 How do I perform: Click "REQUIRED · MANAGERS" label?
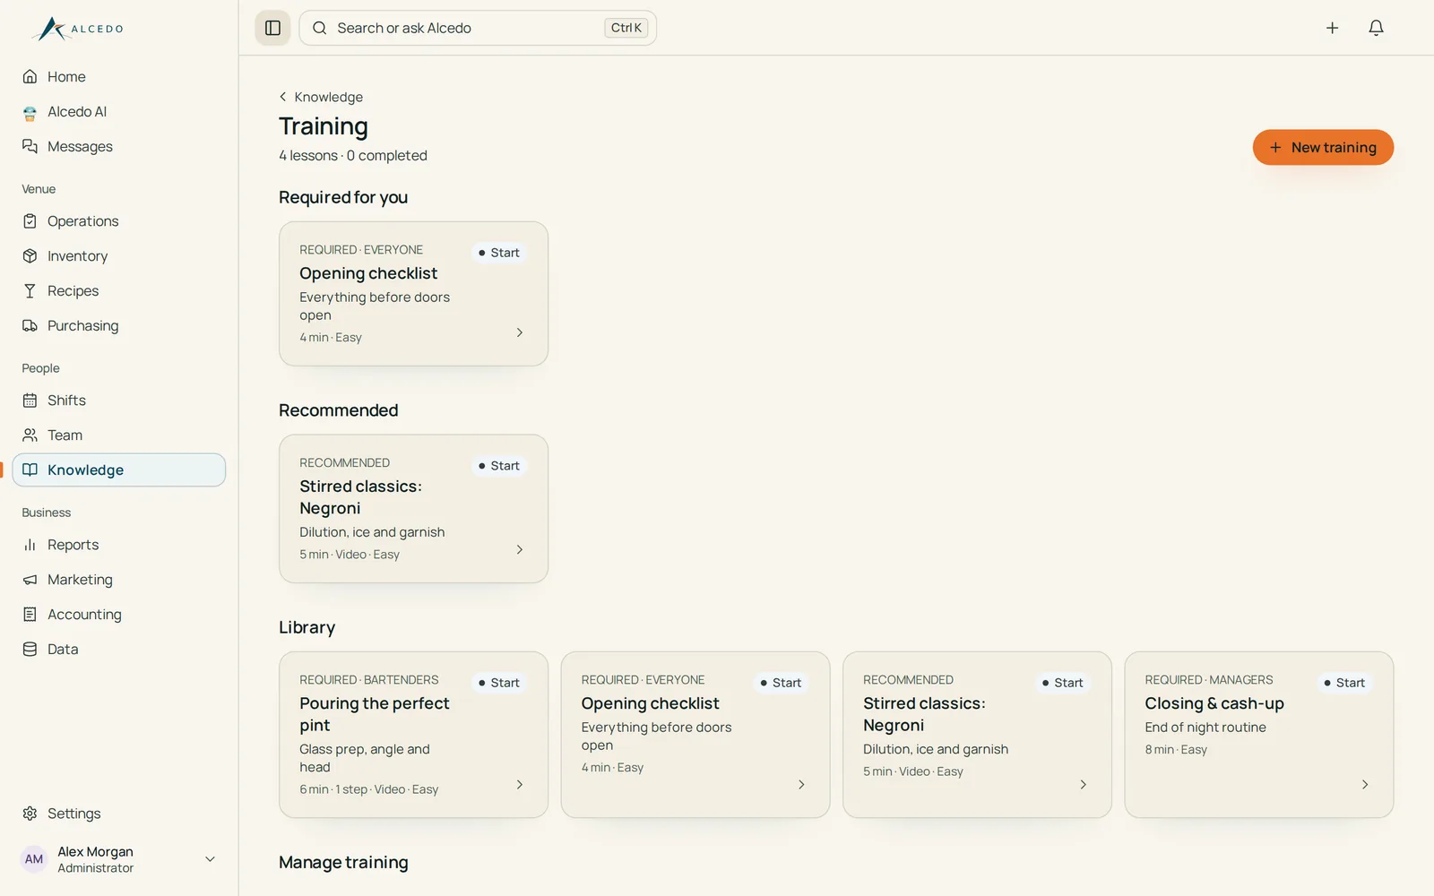1209,680
